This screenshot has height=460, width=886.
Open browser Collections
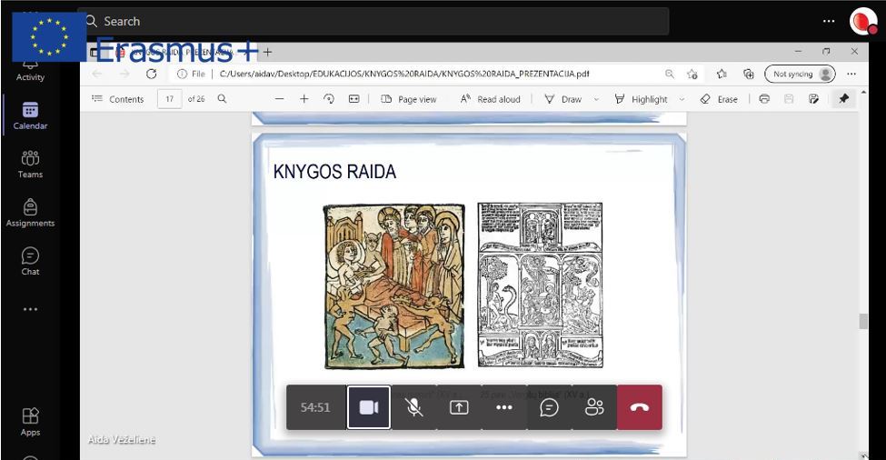(x=749, y=74)
